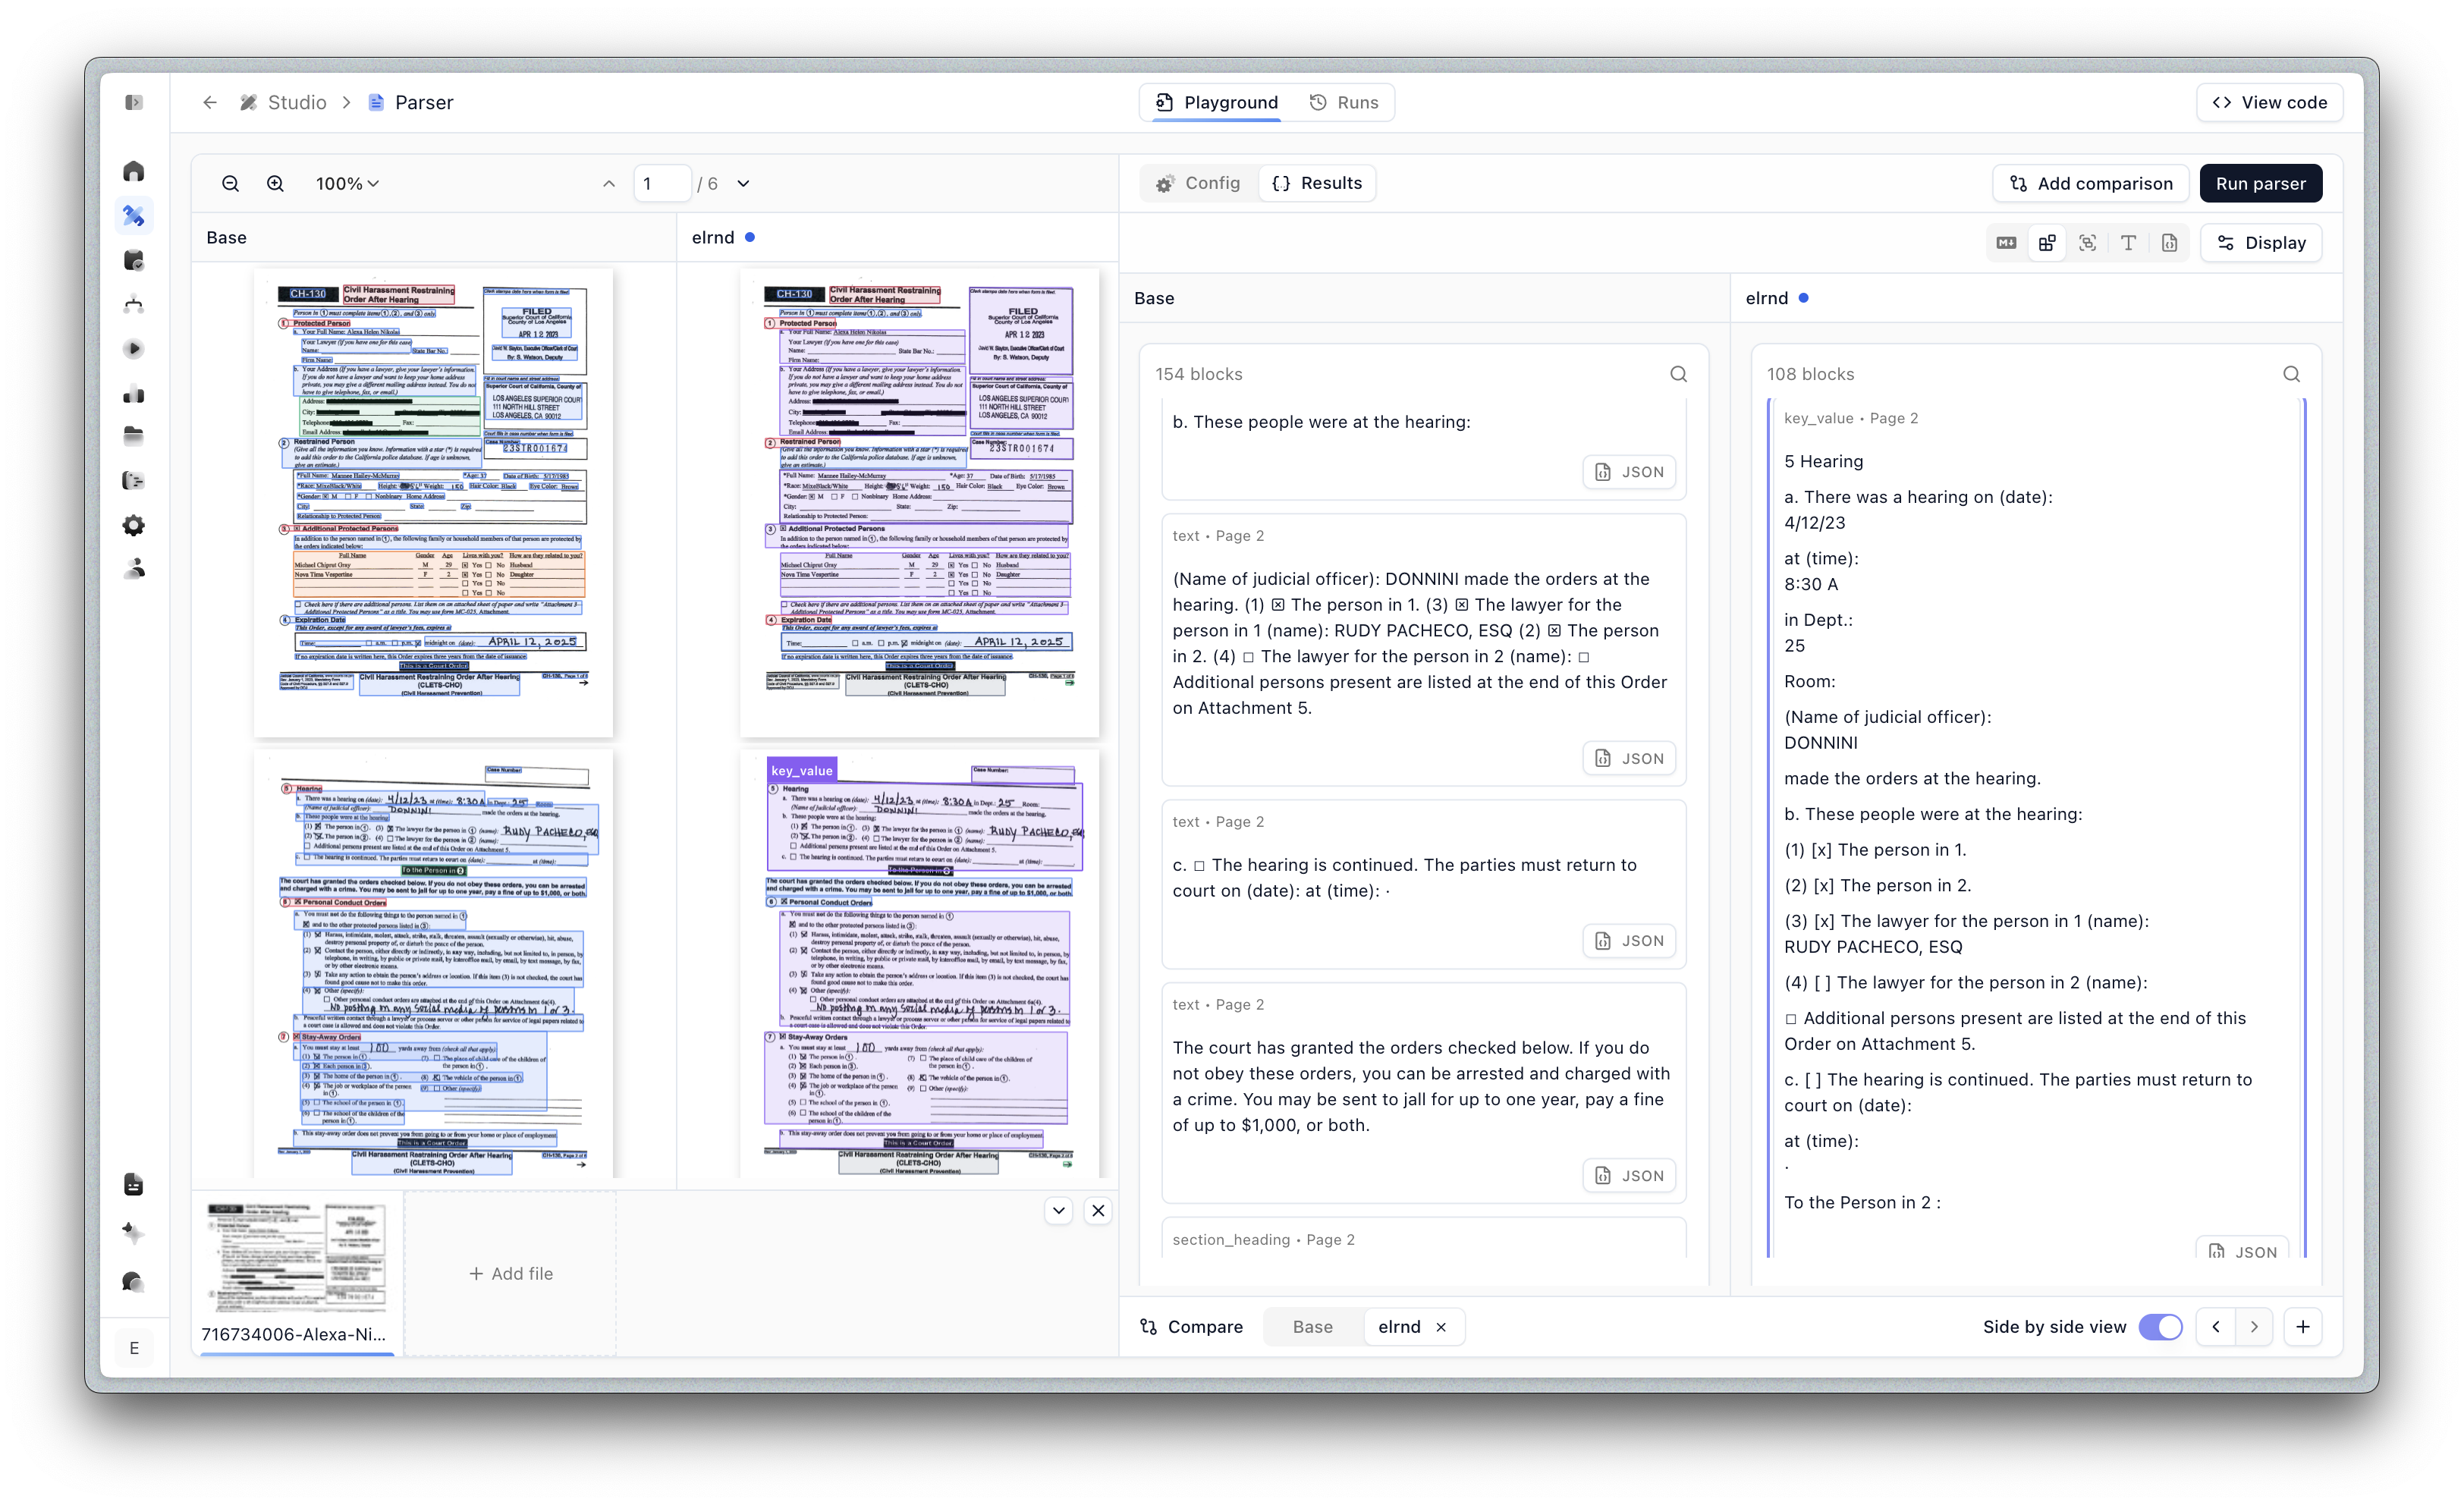Show the previous comparison with left chevron
The height and width of the screenshot is (1505, 2464).
[2217, 1327]
